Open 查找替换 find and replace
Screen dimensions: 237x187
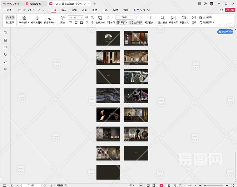pos(162,18)
